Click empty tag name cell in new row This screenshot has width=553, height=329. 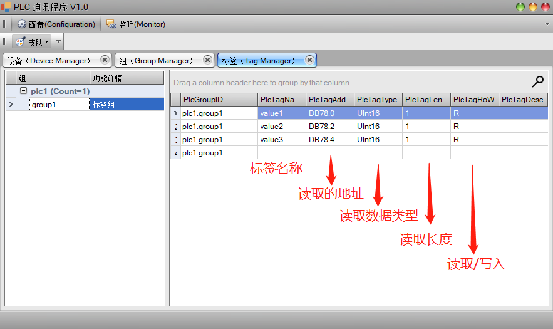pos(282,152)
